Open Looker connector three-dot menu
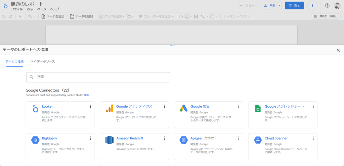Viewport: 344px width, 166px height. (x=90, y=106)
